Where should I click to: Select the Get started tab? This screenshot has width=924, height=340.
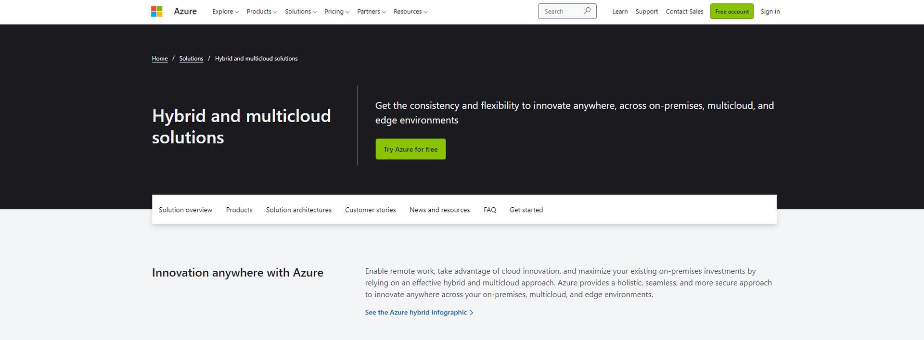(x=526, y=210)
